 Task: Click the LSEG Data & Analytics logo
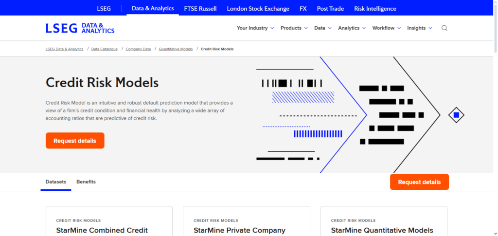[80, 28]
